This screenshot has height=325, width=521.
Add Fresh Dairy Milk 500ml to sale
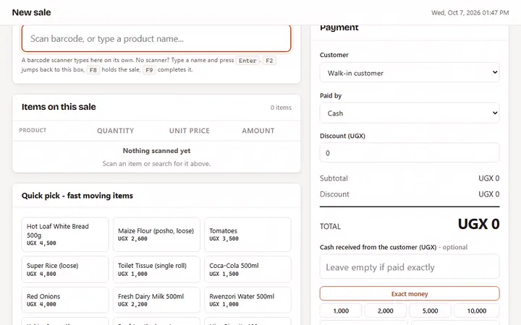(x=156, y=300)
